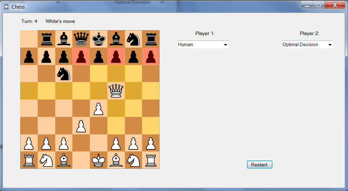348x191 pixels.
Task: Move queen to highlighted square c5
Action: click(64, 91)
